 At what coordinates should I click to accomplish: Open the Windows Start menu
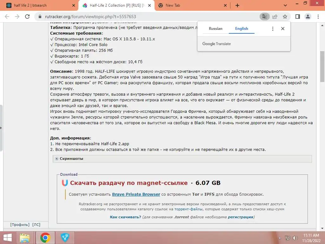point(8,238)
